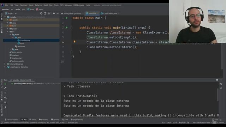Image resolution: width=226 pixels, height=127 pixels.
Task: Rerun the program with green Run panel arrow
Action: click(x=5, y=84)
